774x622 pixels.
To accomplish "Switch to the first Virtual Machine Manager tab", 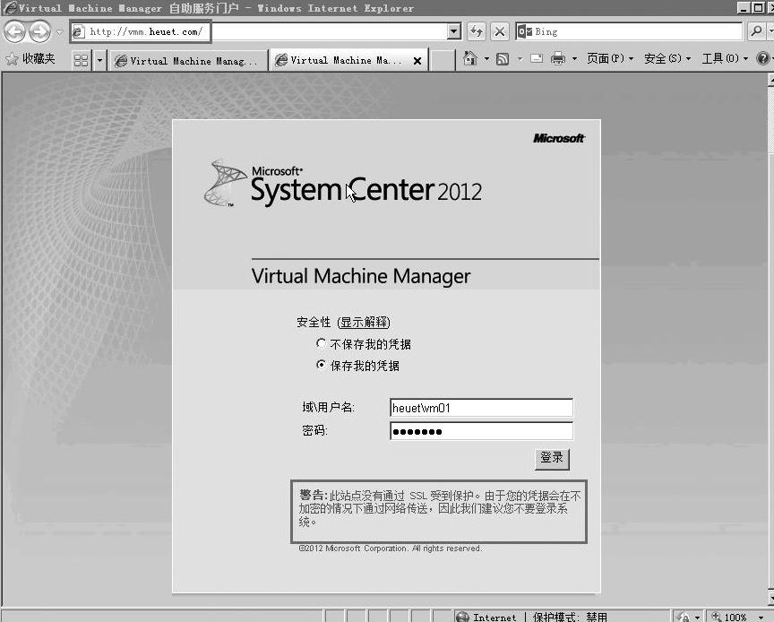I will [x=188, y=60].
